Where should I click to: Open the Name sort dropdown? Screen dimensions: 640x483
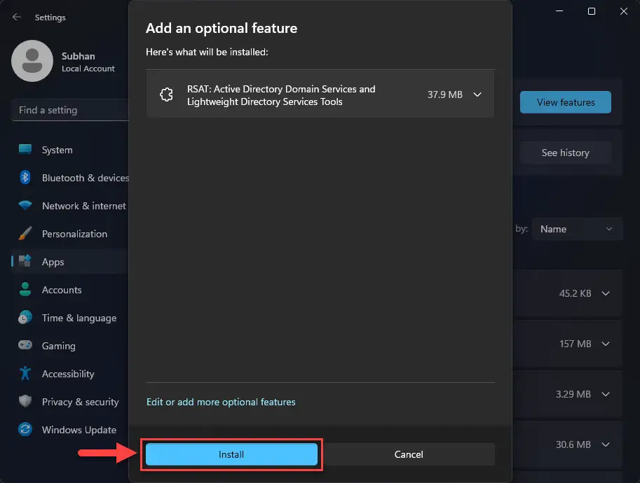tap(577, 229)
